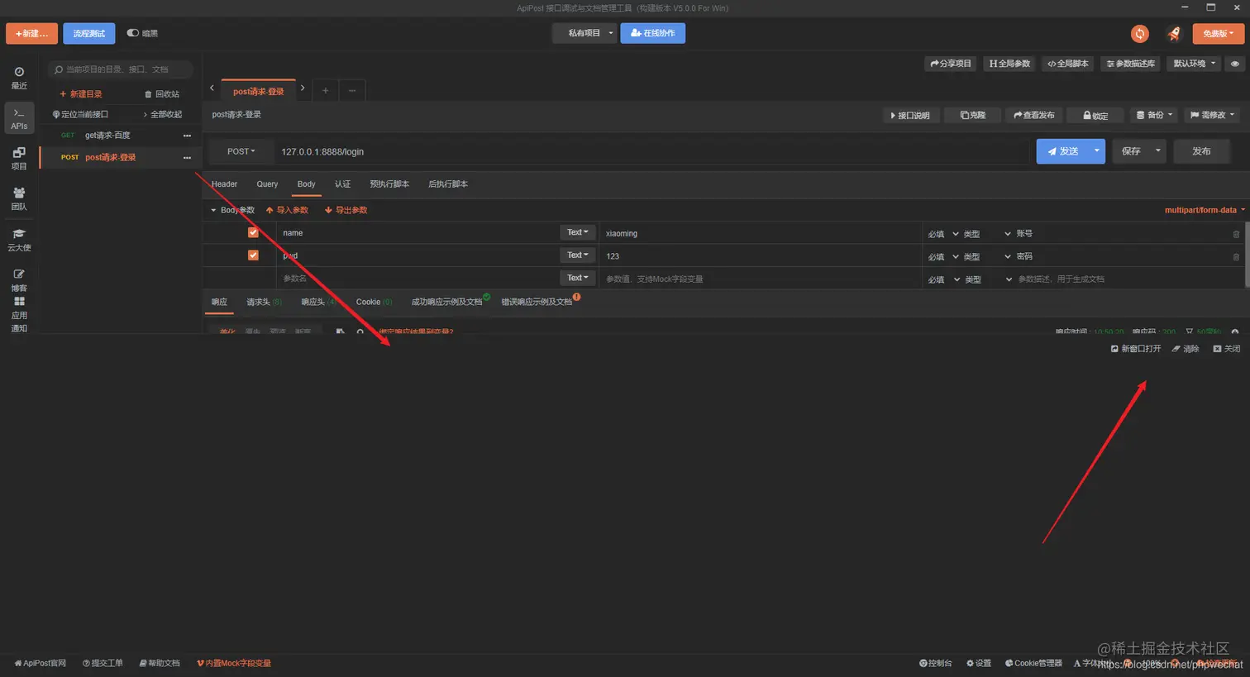
Task: Open the 私有项目 project dropdown
Action: [584, 33]
